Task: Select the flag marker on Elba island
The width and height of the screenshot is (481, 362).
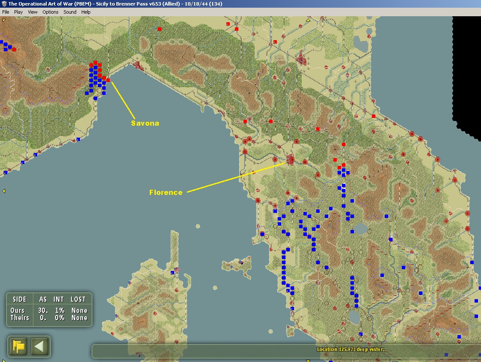Action: tap(241, 262)
